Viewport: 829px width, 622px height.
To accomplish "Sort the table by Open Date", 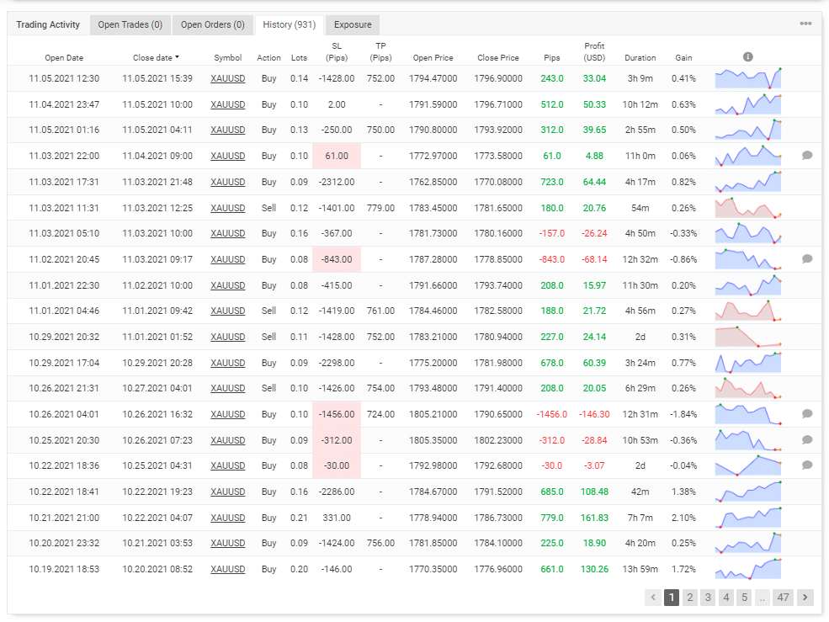I will click(x=64, y=58).
